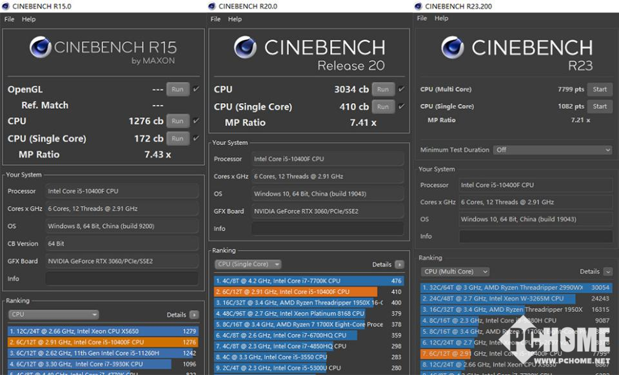619x375 pixels.
Task: Click the OS field in R20
Action: point(328,193)
